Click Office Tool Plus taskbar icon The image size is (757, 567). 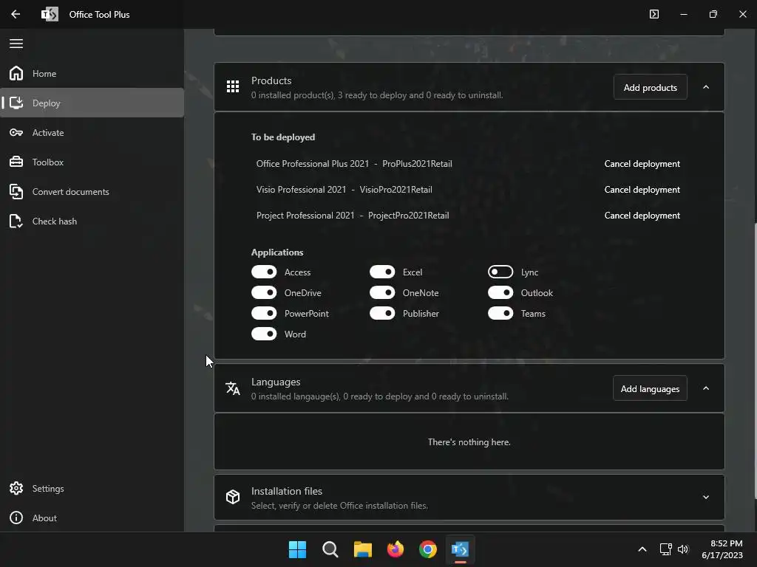460,549
